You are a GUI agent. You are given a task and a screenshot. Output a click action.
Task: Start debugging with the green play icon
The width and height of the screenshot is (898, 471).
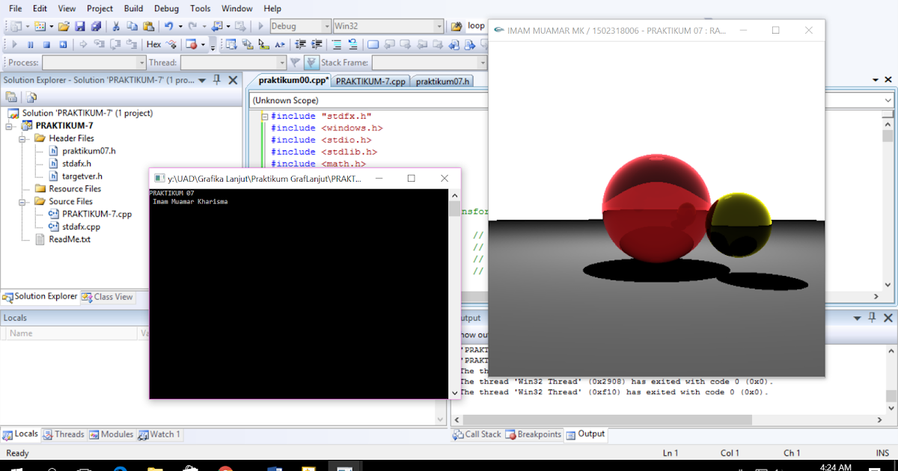14,43
